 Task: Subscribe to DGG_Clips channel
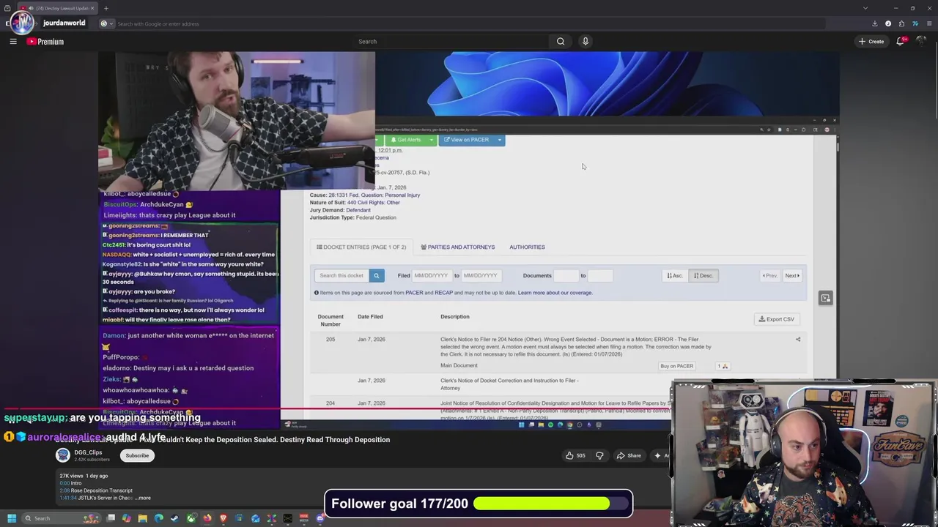pyautogui.click(x=137, y=455)
